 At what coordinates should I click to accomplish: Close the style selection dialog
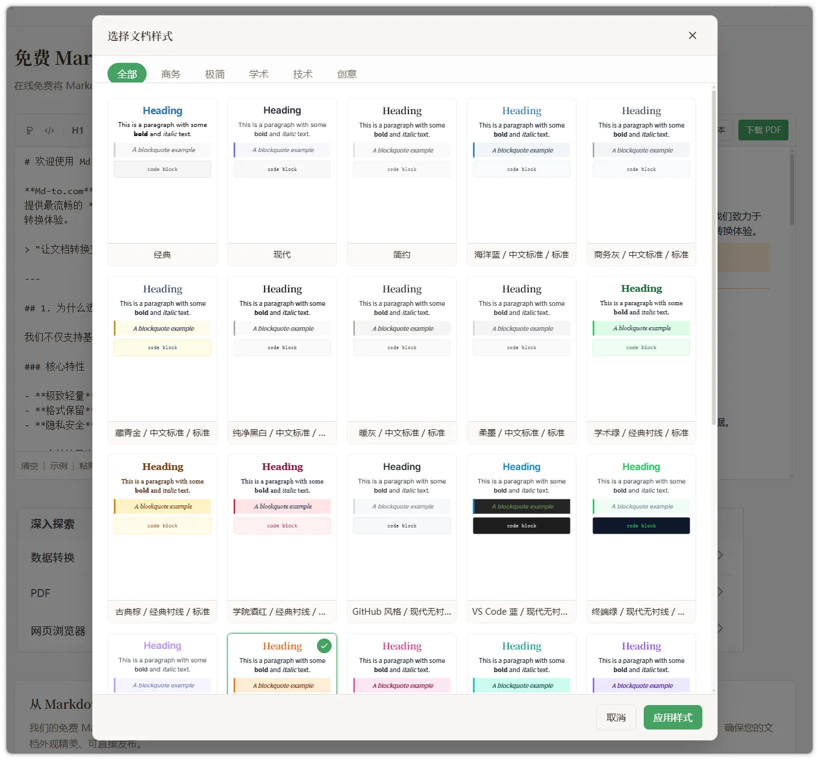point(692,35)
